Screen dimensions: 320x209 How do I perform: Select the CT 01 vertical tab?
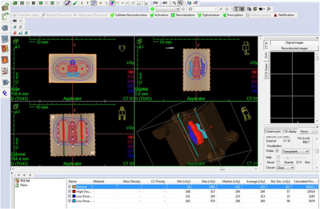266,45
